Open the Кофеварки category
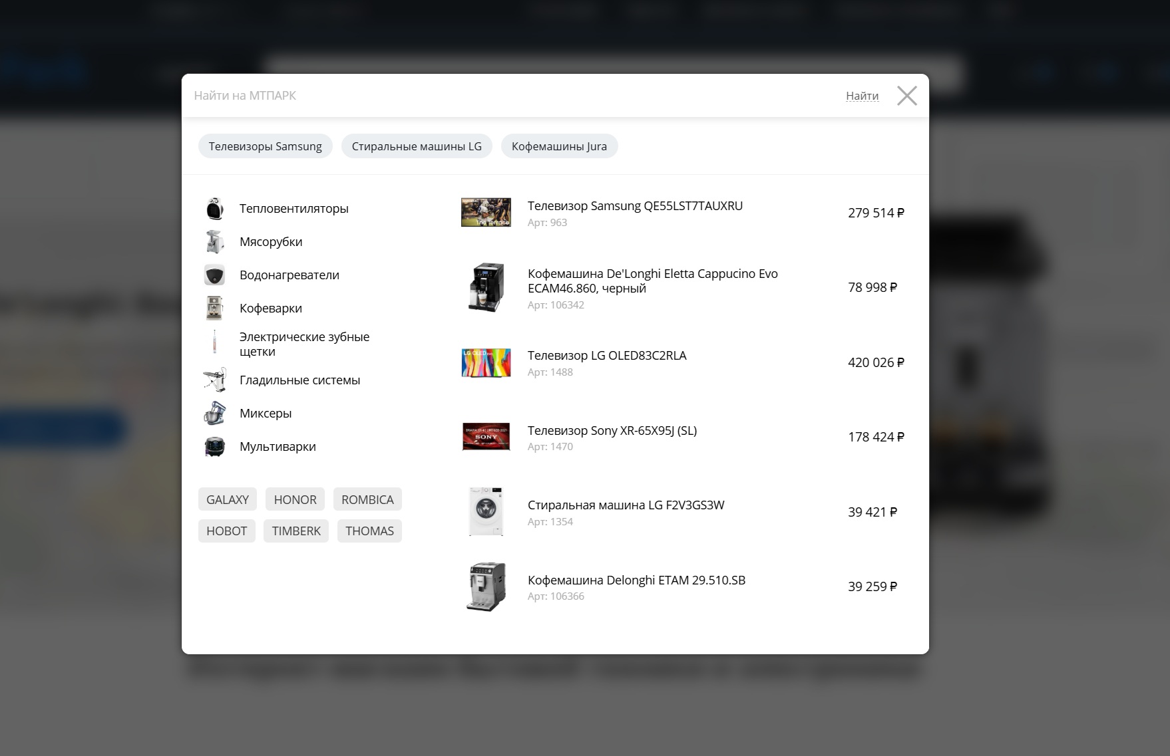Viewport: 1170px width, 756px height. [271, 309]
